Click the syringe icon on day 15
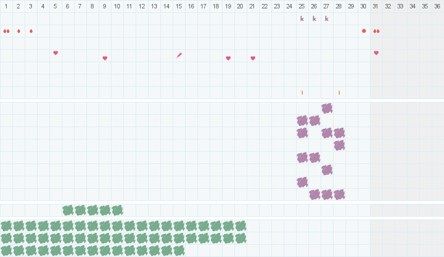Screen dimensions: 444x257 tap(179, 55)
